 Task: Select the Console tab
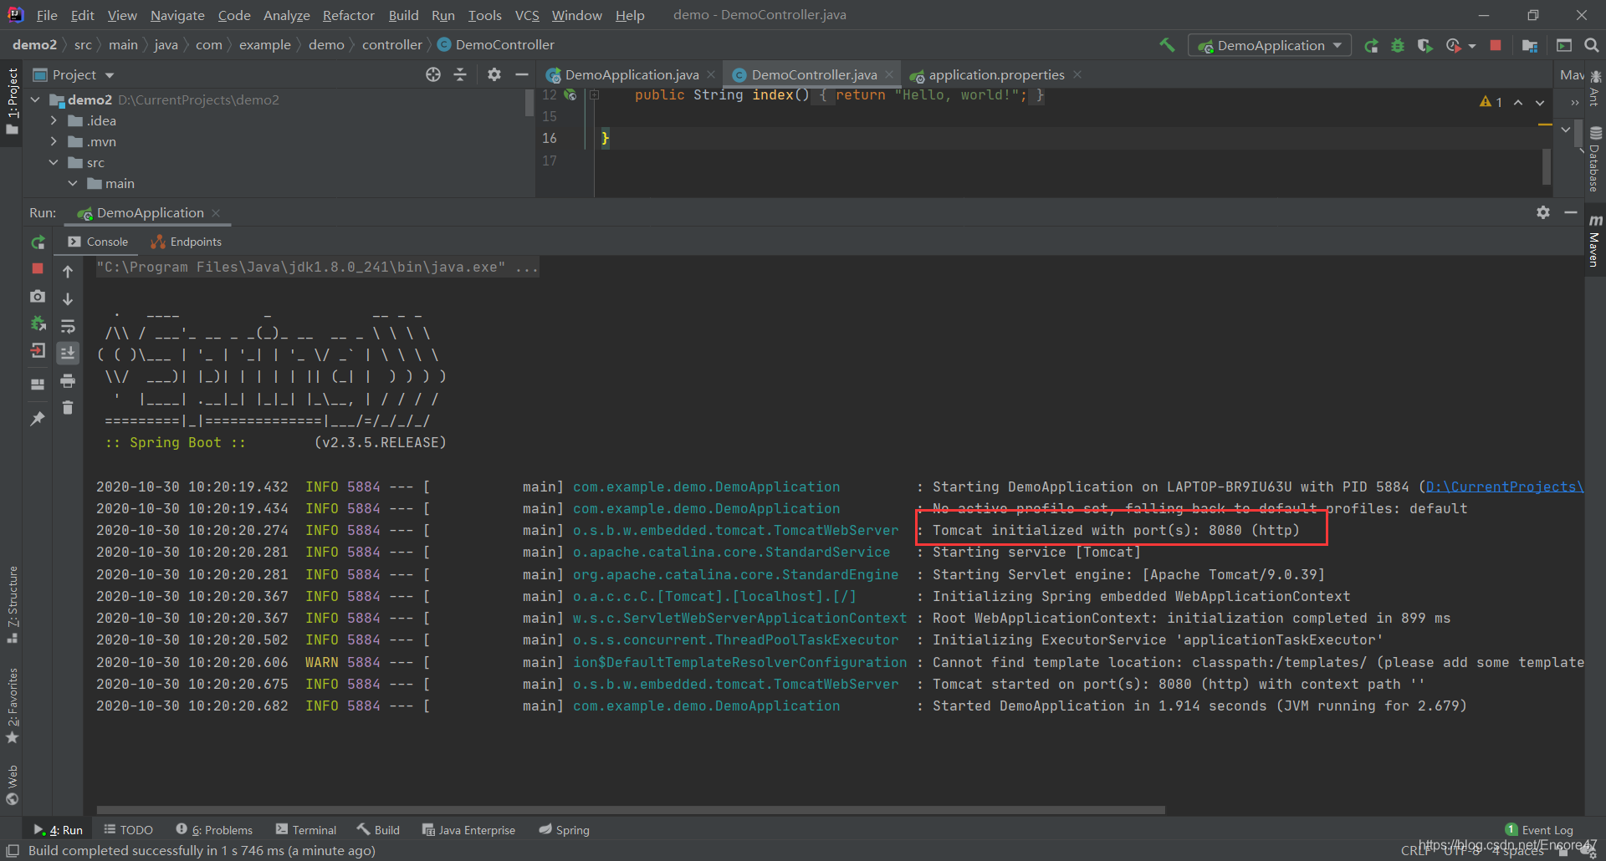pyautogui.click(x=99, y=242)
